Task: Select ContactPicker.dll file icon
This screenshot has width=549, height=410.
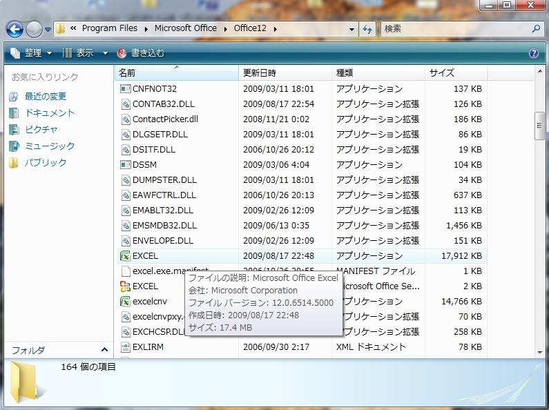Action: click(x=126, y=119)
